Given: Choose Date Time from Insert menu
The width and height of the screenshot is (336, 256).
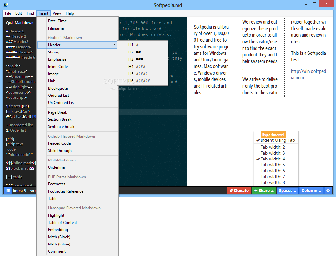Looking at the screenshot, I should point(77,21).
